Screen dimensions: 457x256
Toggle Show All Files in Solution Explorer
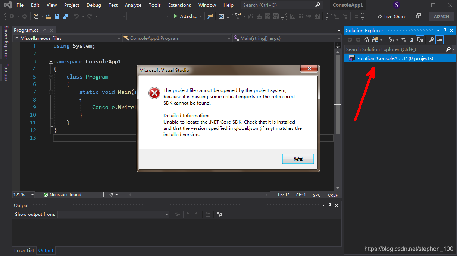[x=420, y=40]
